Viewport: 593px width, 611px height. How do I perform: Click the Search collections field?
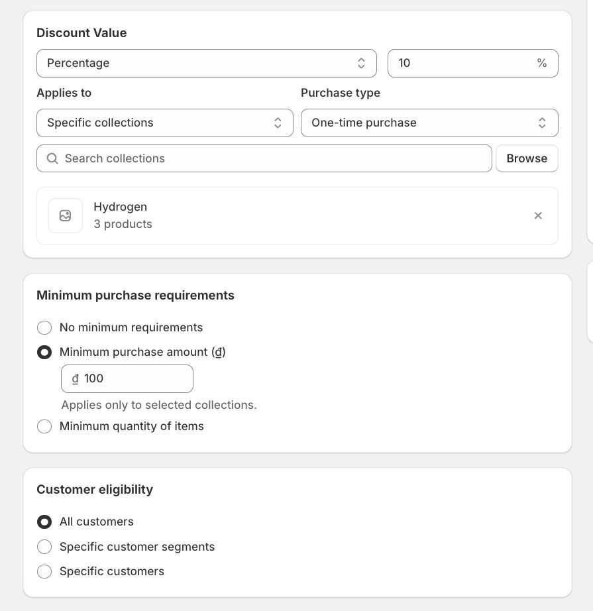[272, 158]
